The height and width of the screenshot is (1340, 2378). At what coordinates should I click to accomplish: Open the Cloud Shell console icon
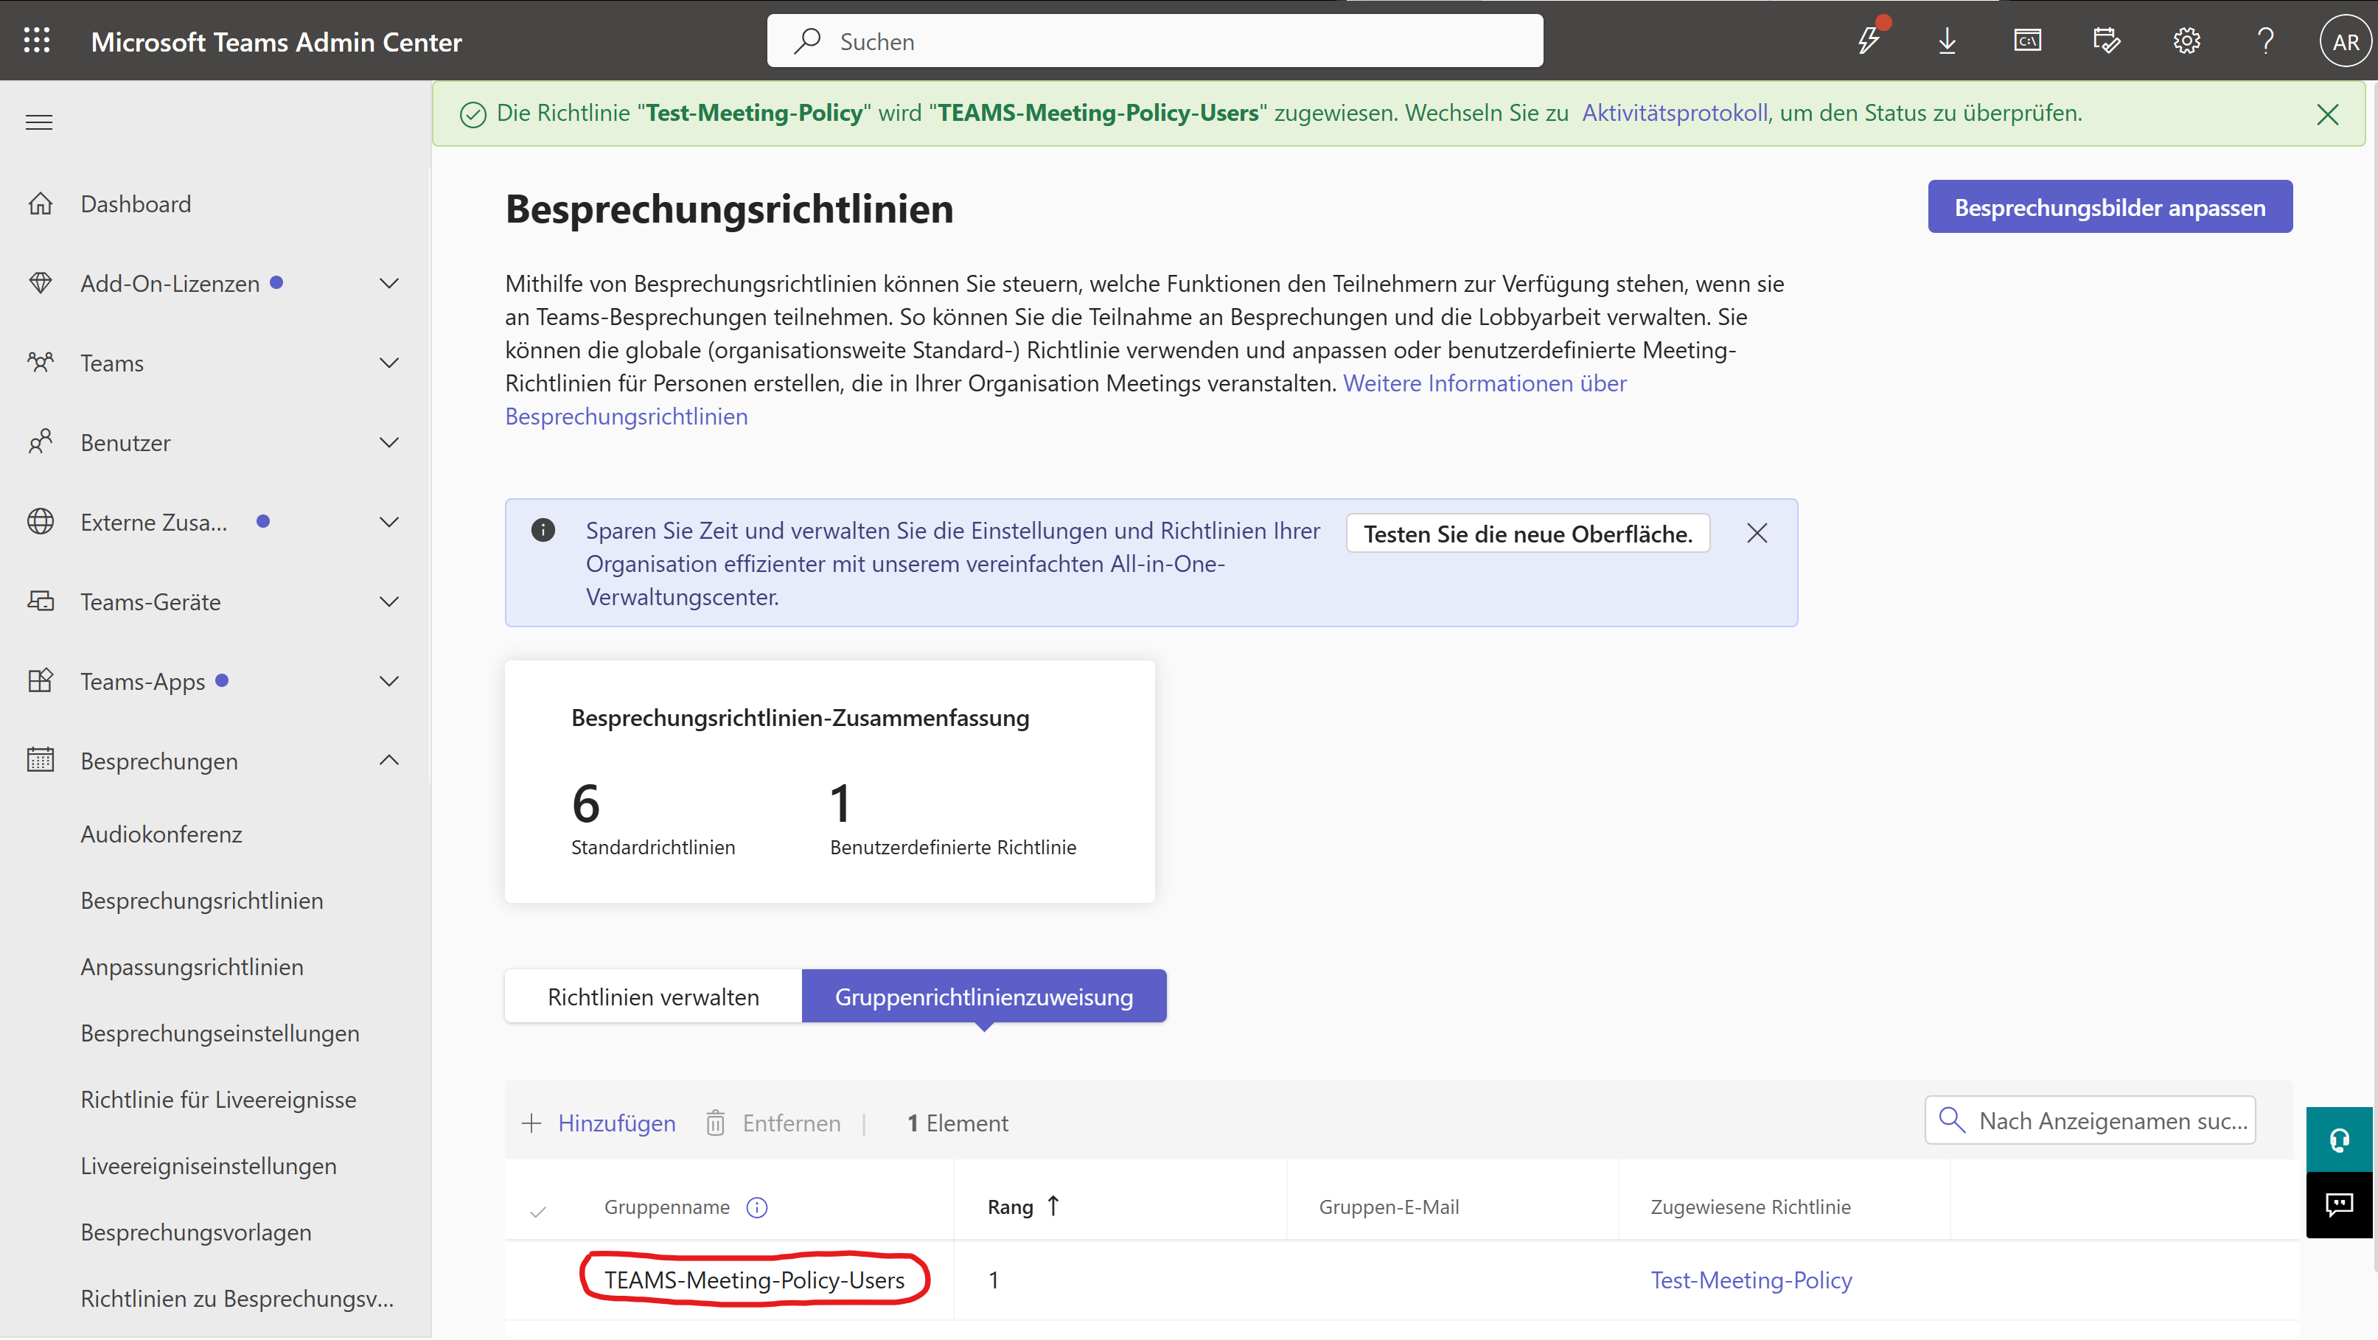coord(2027,41)
